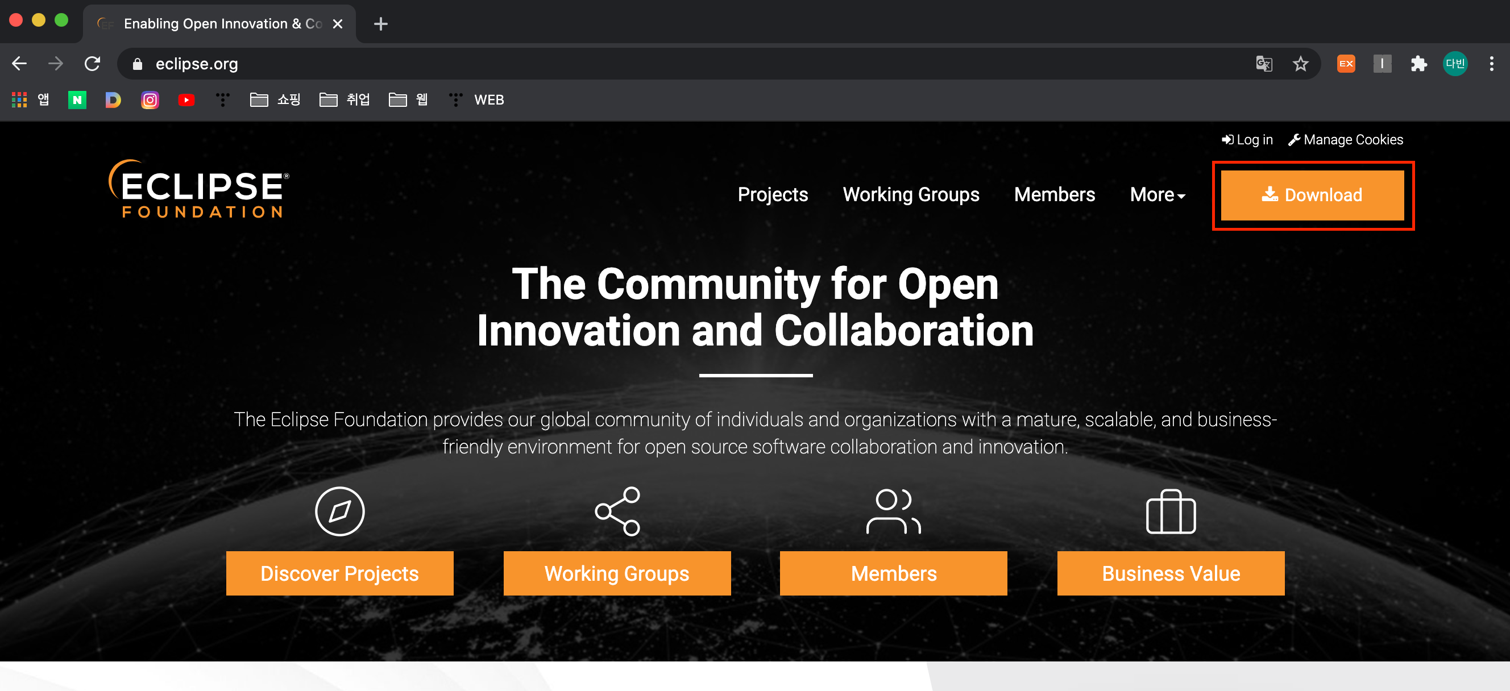
Task: Click the people icon above Members
Action: 893,510
